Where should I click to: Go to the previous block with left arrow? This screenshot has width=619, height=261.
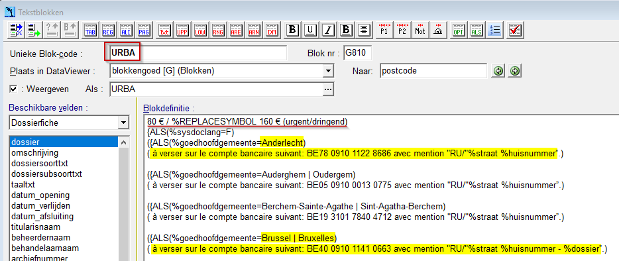(x=498, y=71)
